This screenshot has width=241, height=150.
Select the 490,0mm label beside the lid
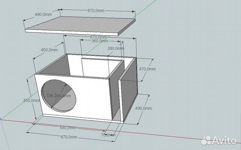click(x=43, y=14)
